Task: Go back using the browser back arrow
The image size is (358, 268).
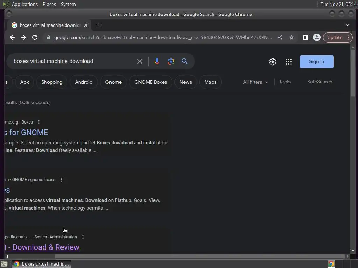Action: tap(12, 37)
